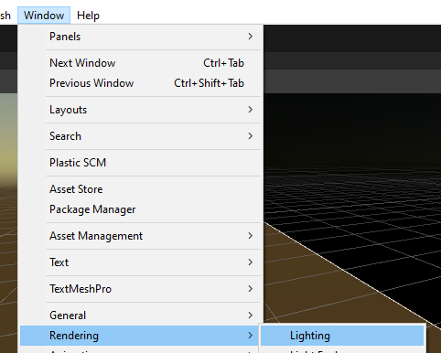This screenshot has width=441, height=353.
Task: Open Lighting from Rendering submenu
Action: click(342, 336)
